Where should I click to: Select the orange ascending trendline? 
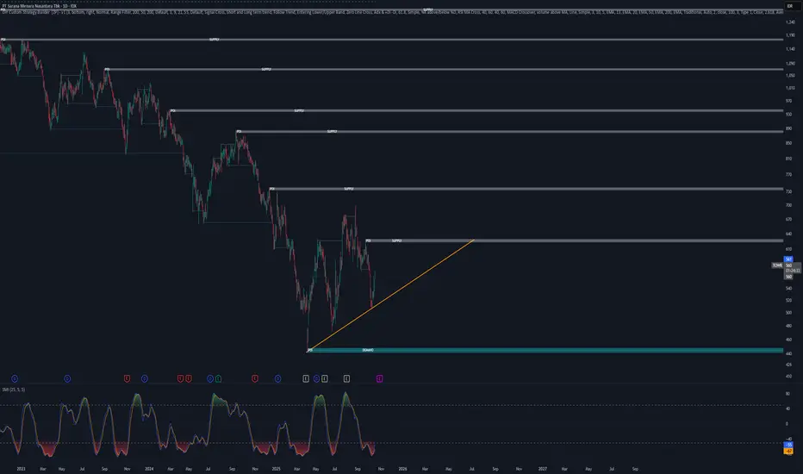point(392,295)
